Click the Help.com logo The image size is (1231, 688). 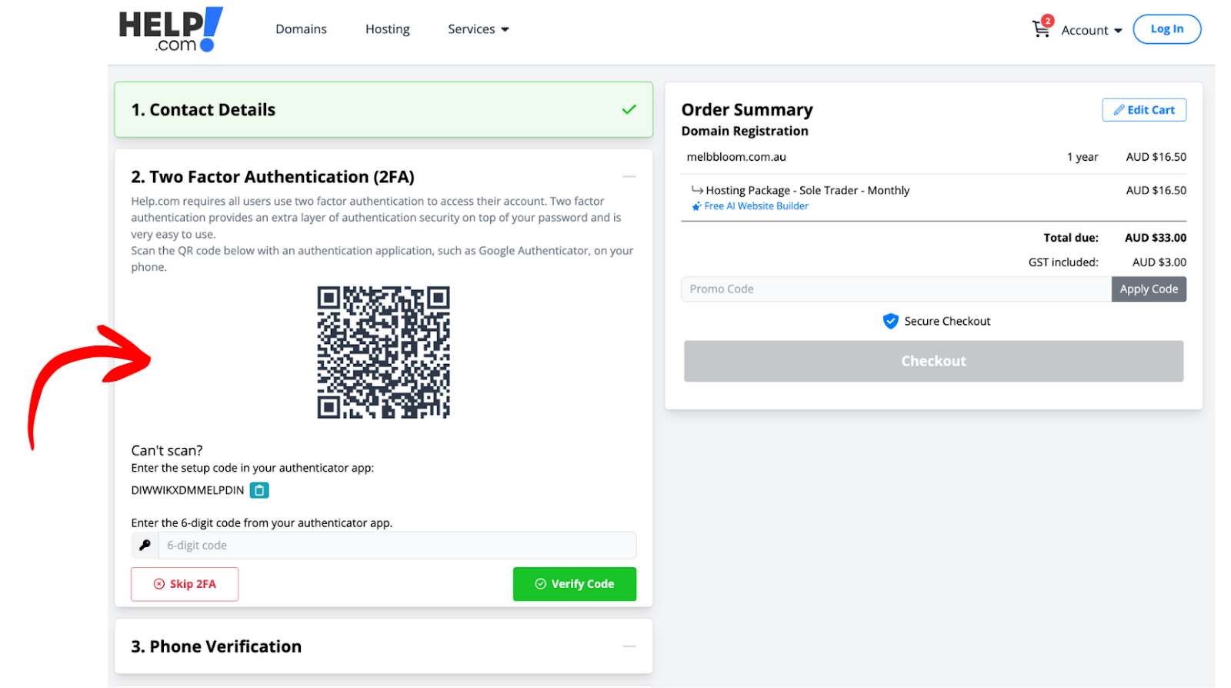171,30
